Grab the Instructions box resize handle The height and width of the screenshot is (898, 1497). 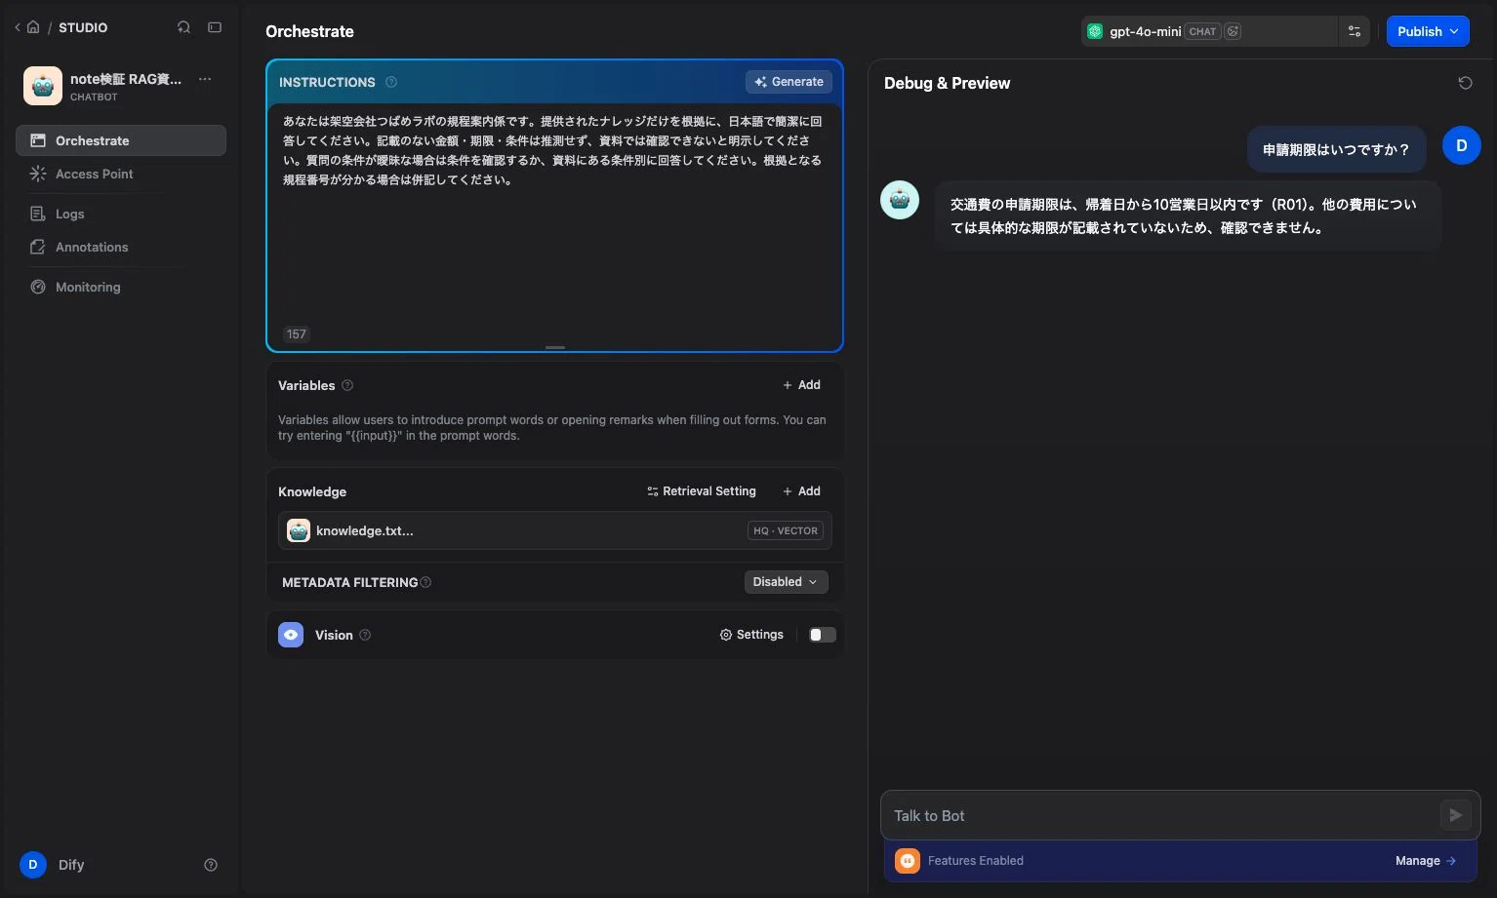pos(555,347)
